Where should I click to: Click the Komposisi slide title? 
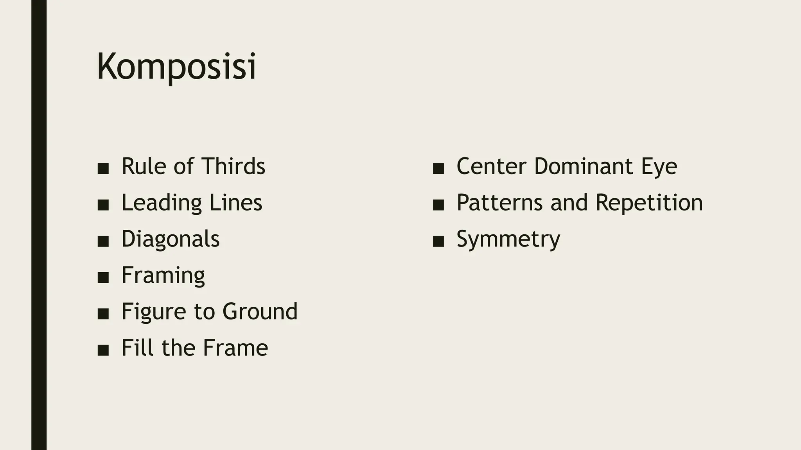click(176, 67)
